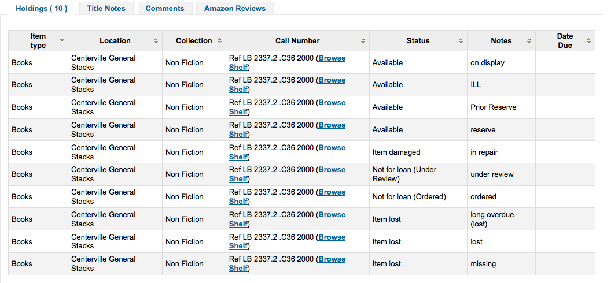Show the Amazon Reviews tab
The height and width of the screenshot is (283, 611).
[235, 9]
